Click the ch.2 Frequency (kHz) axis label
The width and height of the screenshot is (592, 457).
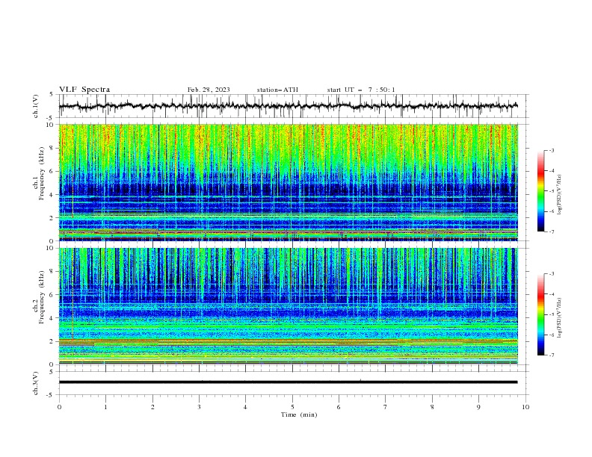pos(39,297)
